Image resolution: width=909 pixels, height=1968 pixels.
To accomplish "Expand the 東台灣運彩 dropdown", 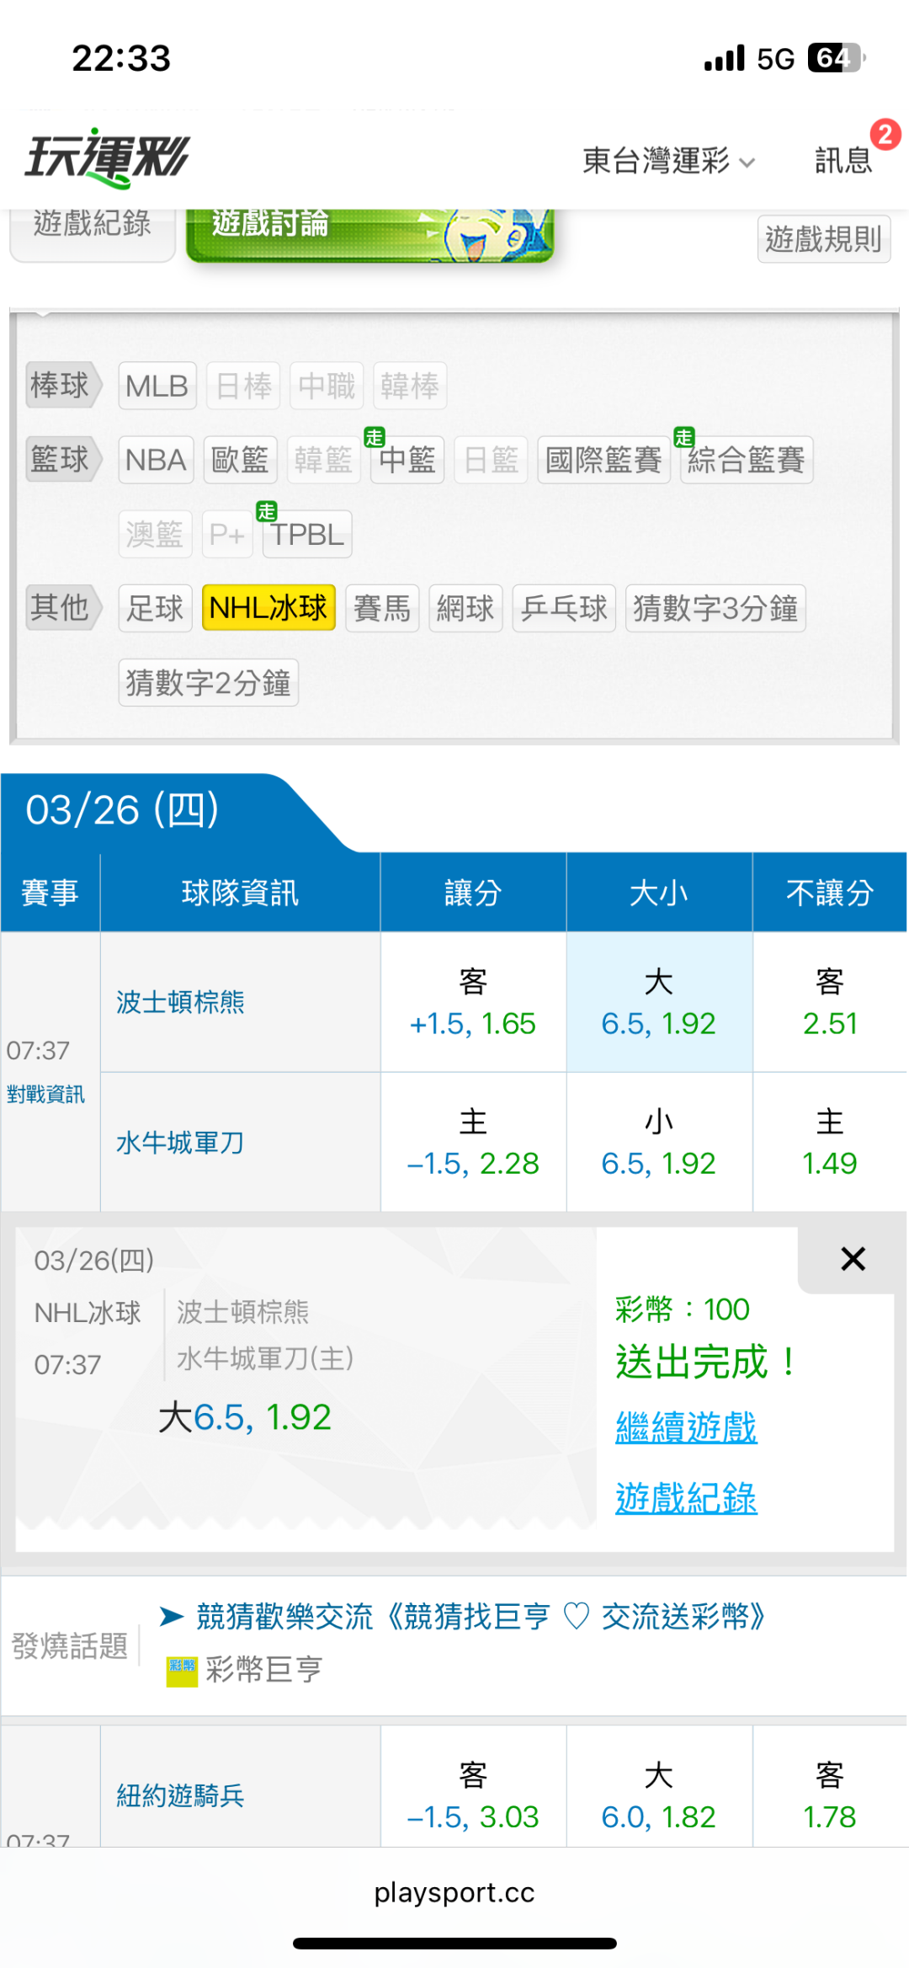I will point(669,160).
